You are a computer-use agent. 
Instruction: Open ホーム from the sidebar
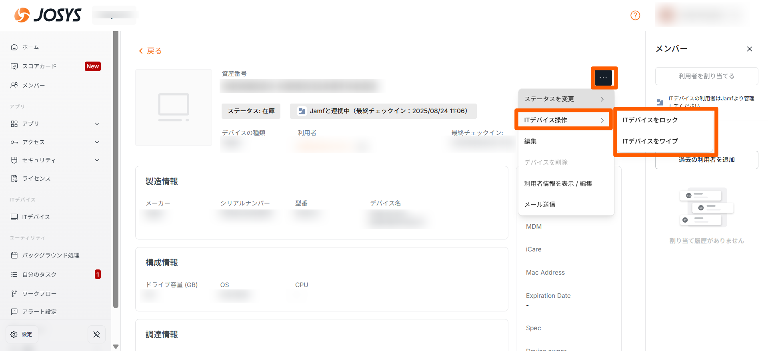[x=30, y=47]
